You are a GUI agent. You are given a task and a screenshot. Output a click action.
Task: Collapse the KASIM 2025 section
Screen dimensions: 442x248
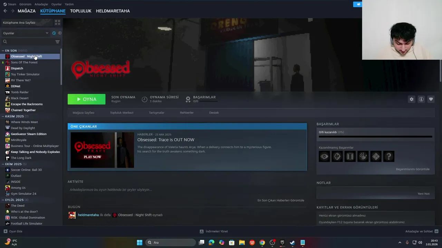(3, 116)
